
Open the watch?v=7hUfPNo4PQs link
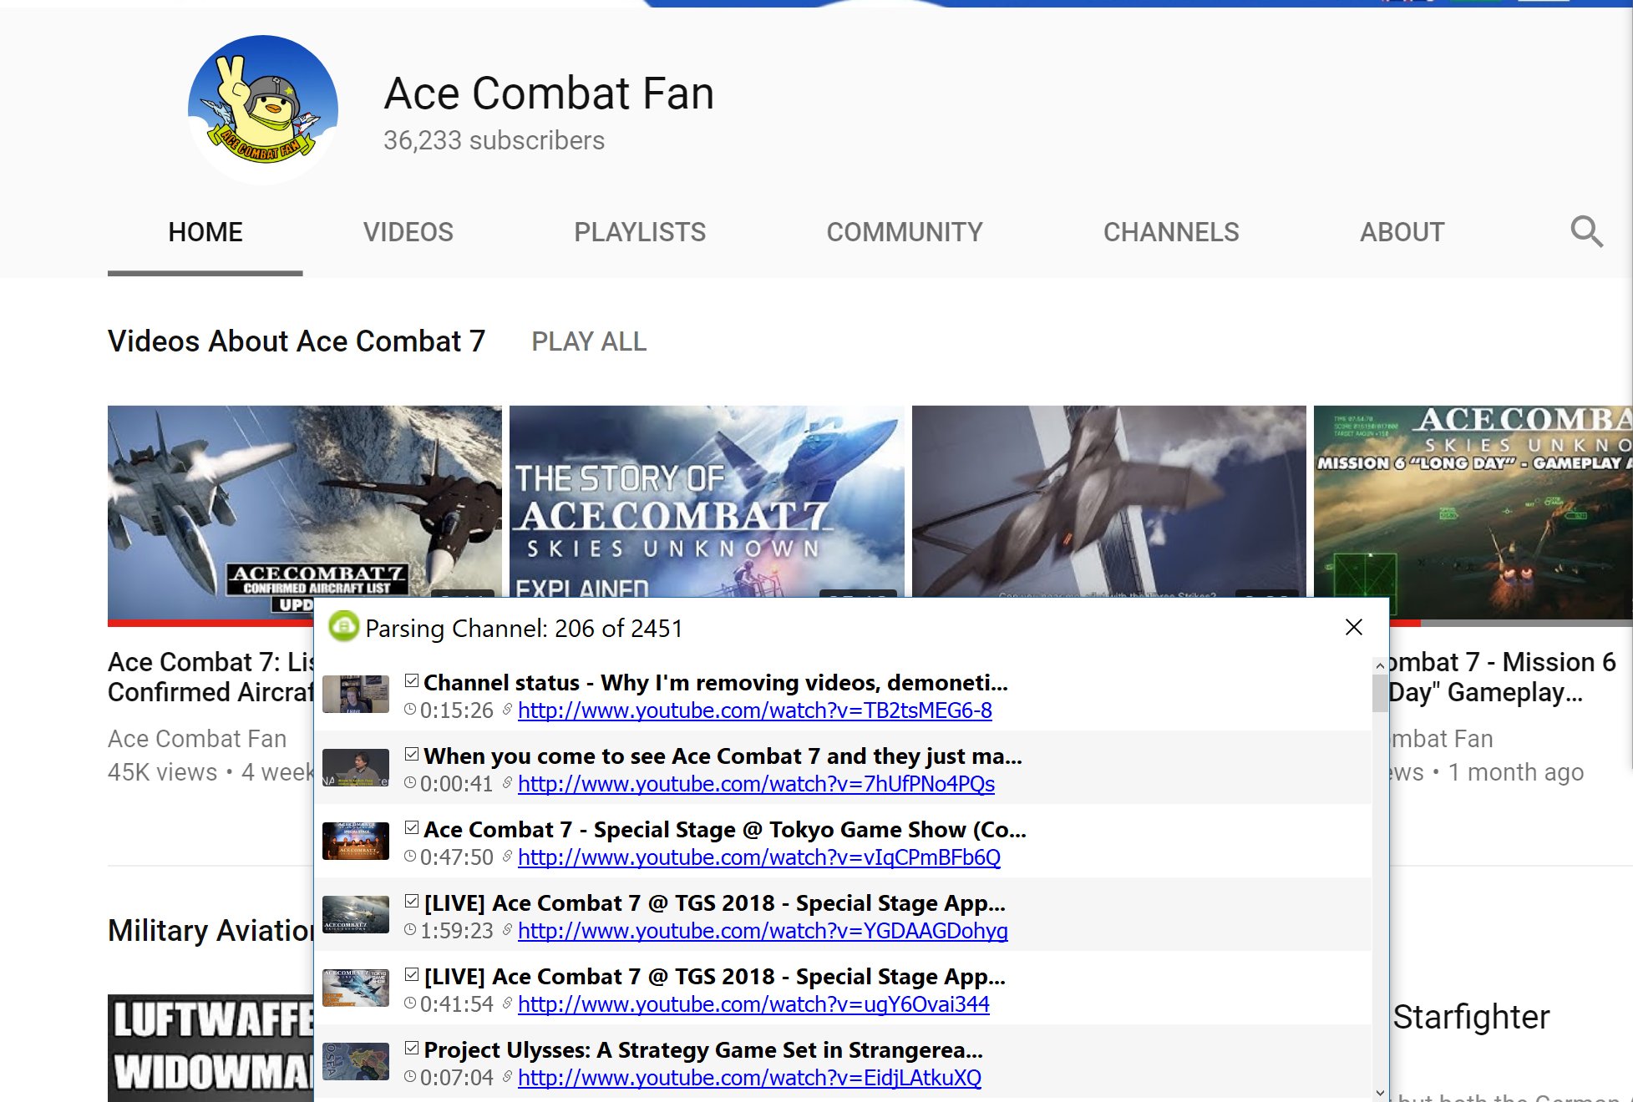(756, 784)
